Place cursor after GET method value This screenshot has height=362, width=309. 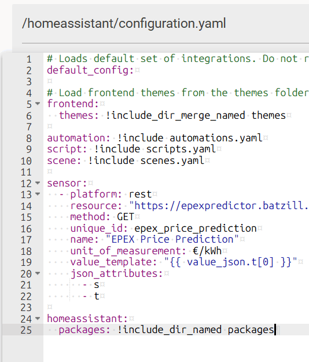134,217
